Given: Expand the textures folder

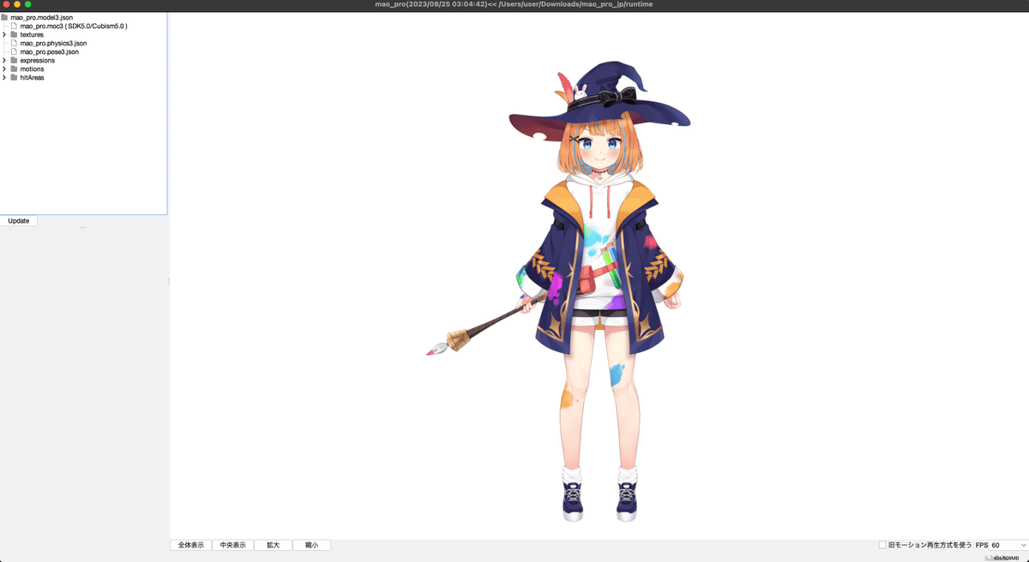Looking at the screenshot, I should point(4,34).
